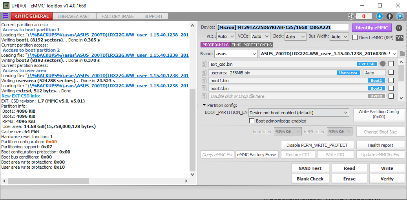The image size is (407, 200).
Task: Open disabled Boot size dropdown
Action: click(288, 132)
